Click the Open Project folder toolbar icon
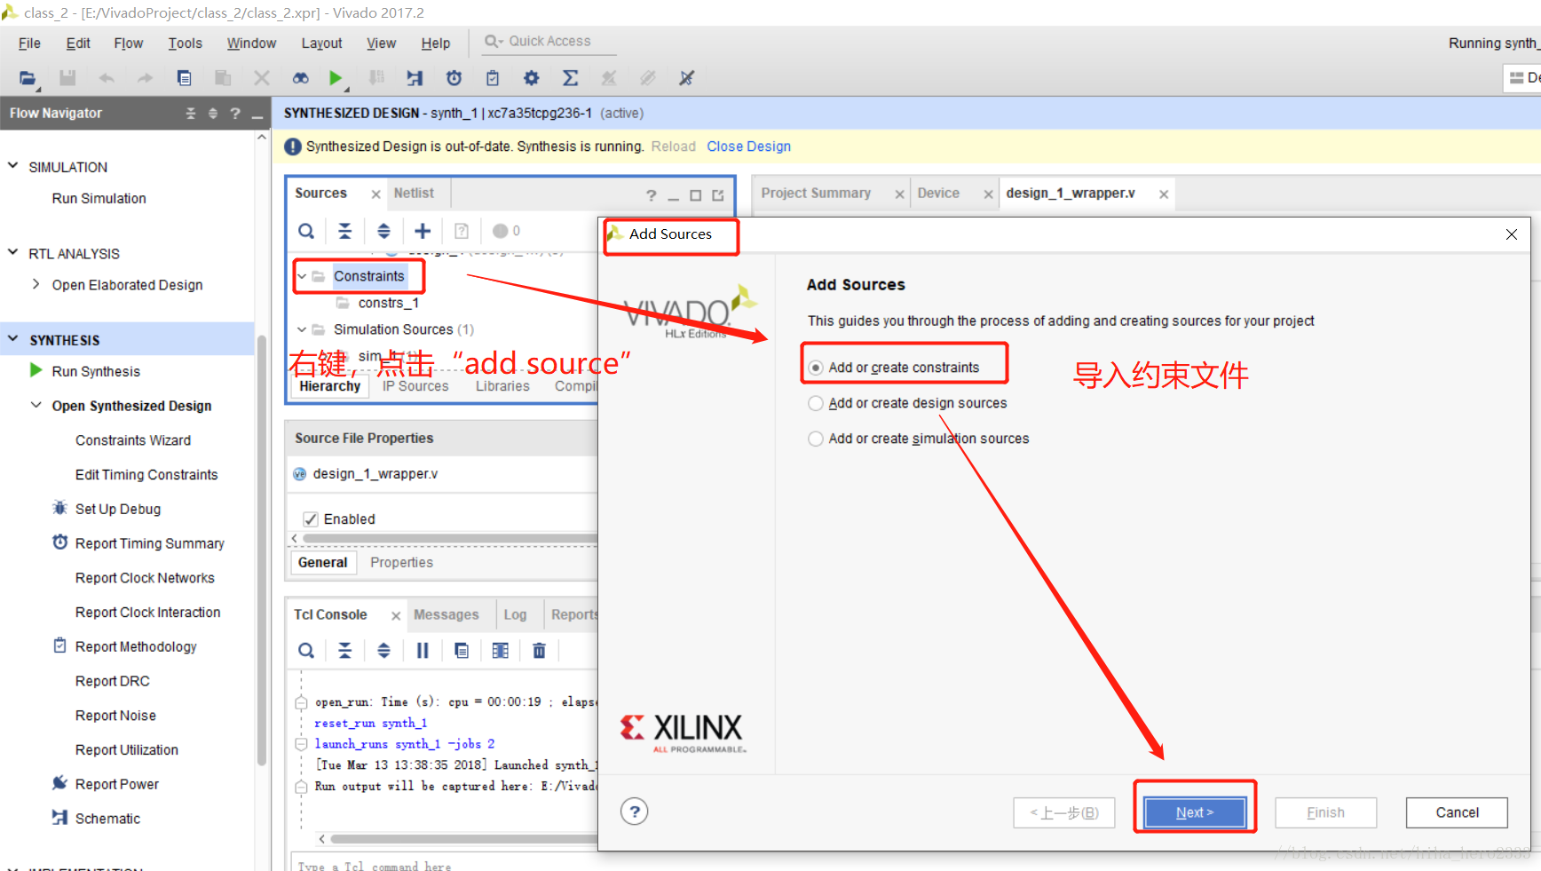Screen dimensions: 1541x871 28,78
